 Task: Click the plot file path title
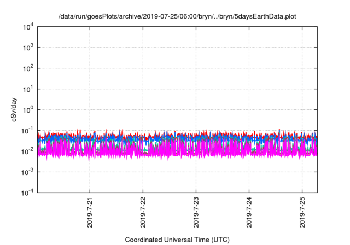177,16
